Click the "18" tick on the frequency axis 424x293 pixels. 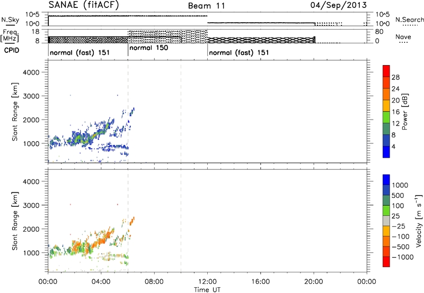(x=36, y=32)
